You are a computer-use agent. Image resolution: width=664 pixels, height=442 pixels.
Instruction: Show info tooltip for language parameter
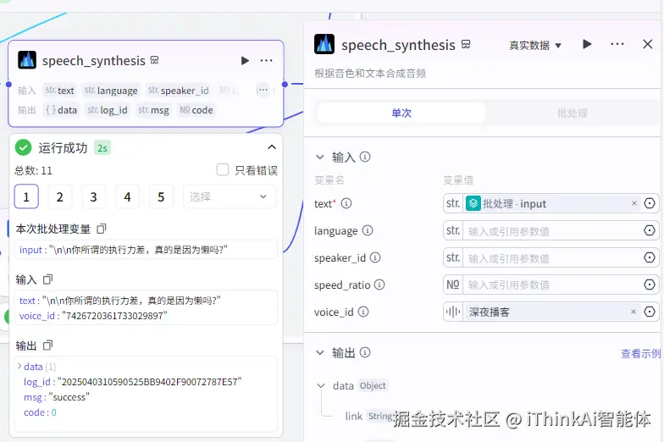click(x=368, y=230)
